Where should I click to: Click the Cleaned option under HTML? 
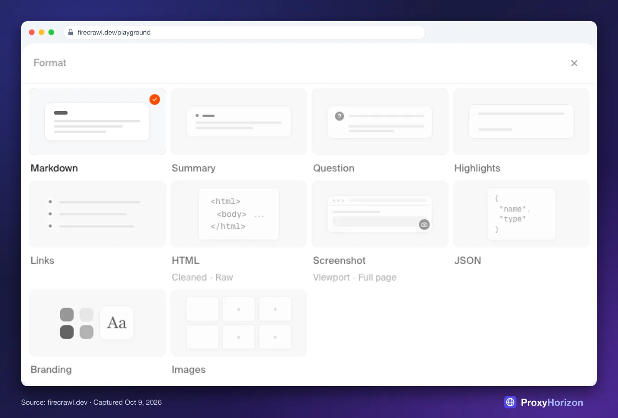(x=189, y=277)
